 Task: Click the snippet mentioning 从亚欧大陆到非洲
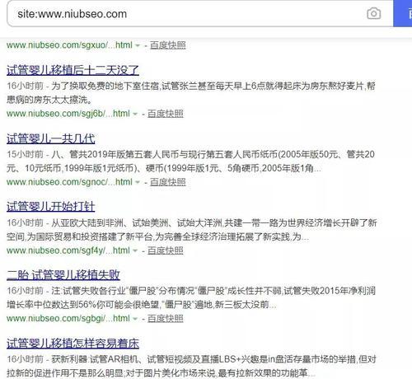(x=192, y=230)
